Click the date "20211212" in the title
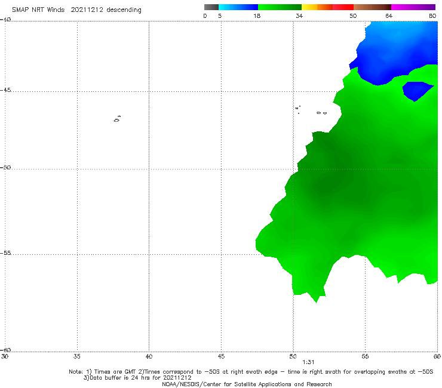The width and height of the screenshot is (442, 388). 87,10
